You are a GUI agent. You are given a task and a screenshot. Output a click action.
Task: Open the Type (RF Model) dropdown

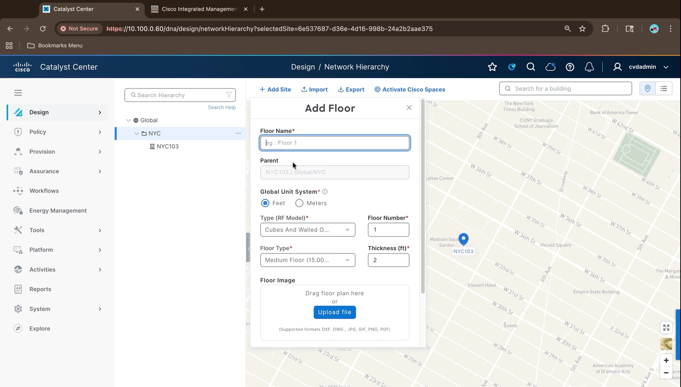tap(308, 230)
